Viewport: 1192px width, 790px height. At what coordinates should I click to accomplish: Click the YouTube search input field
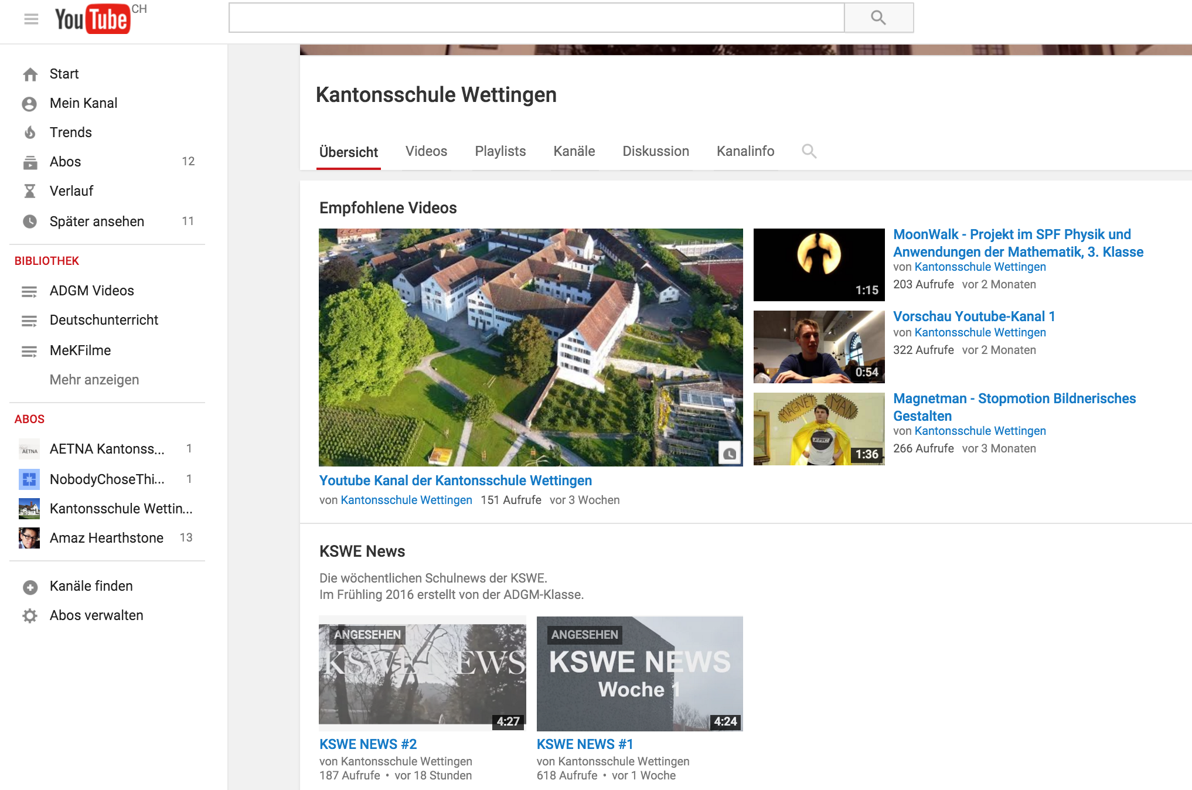point(536,18)
